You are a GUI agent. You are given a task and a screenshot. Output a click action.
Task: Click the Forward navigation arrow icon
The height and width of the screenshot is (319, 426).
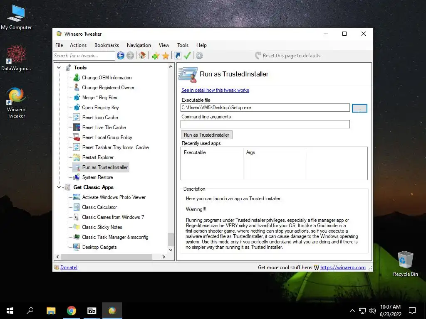pos(130,56)
